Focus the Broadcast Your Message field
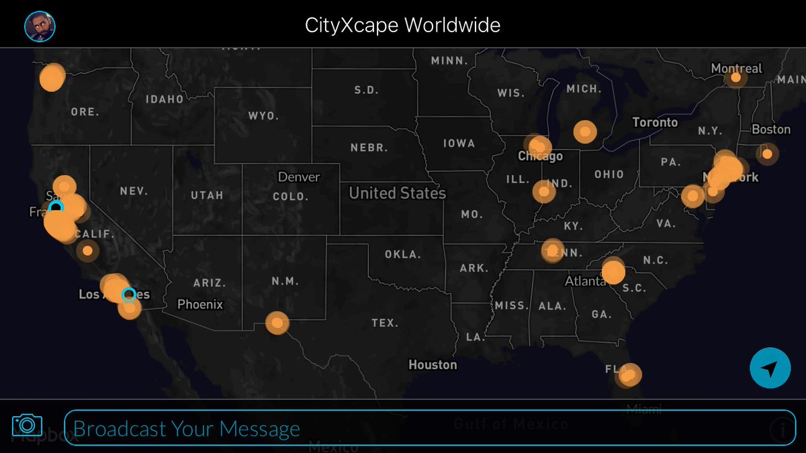This screenshot has width=806, height=453. 430,428
